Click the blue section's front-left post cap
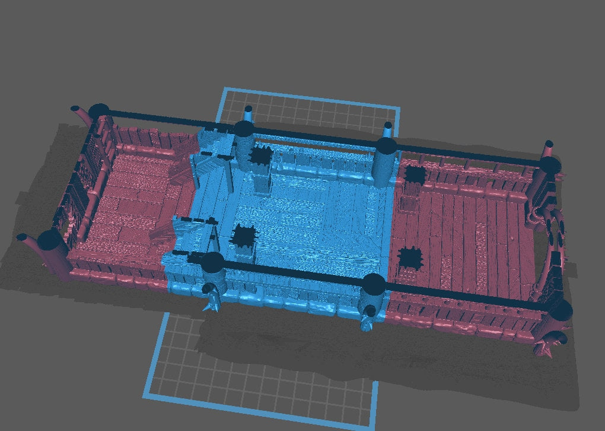This screenshot has width=605, height=431. pos(213,261)
